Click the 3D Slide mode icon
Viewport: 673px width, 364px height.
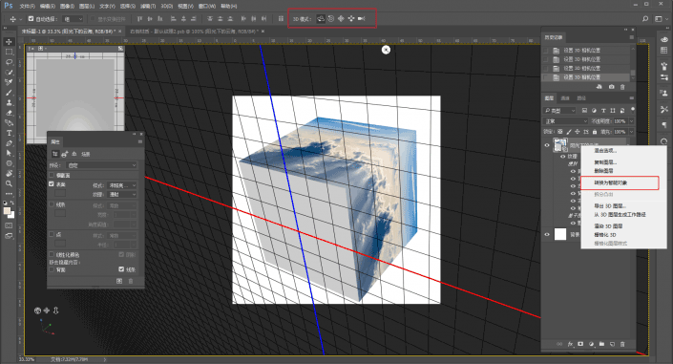[x=351, y=18]
